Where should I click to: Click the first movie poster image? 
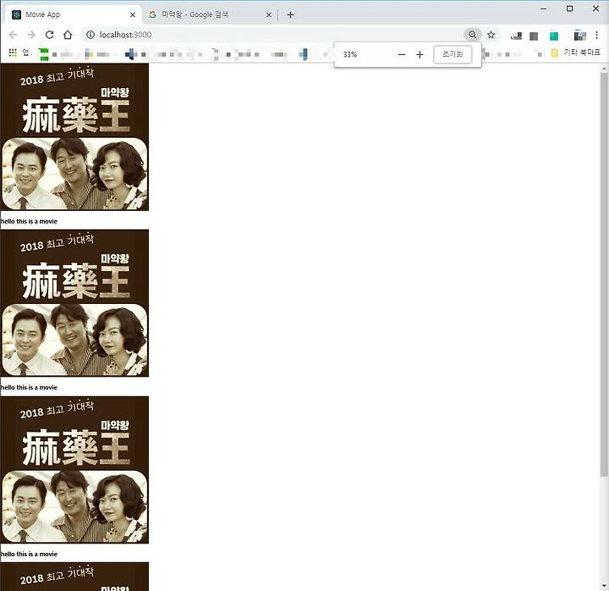[74, 137]
